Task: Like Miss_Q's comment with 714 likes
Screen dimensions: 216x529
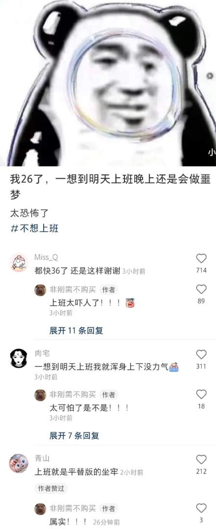Action: click(x=201, y=259)
